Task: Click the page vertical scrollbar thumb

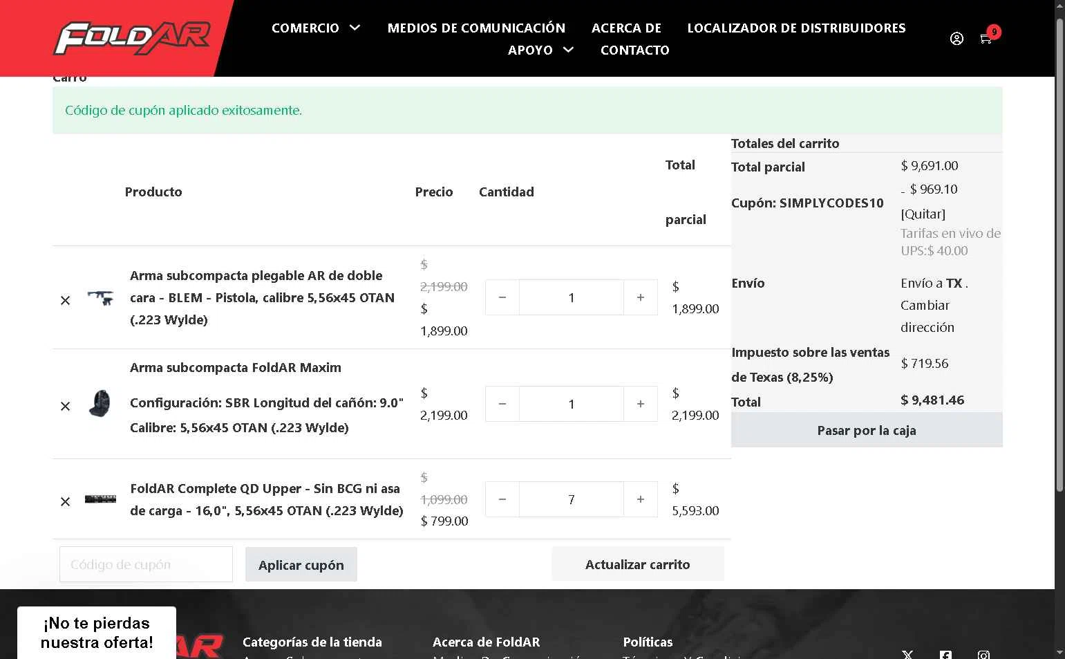Action: 1059,256
